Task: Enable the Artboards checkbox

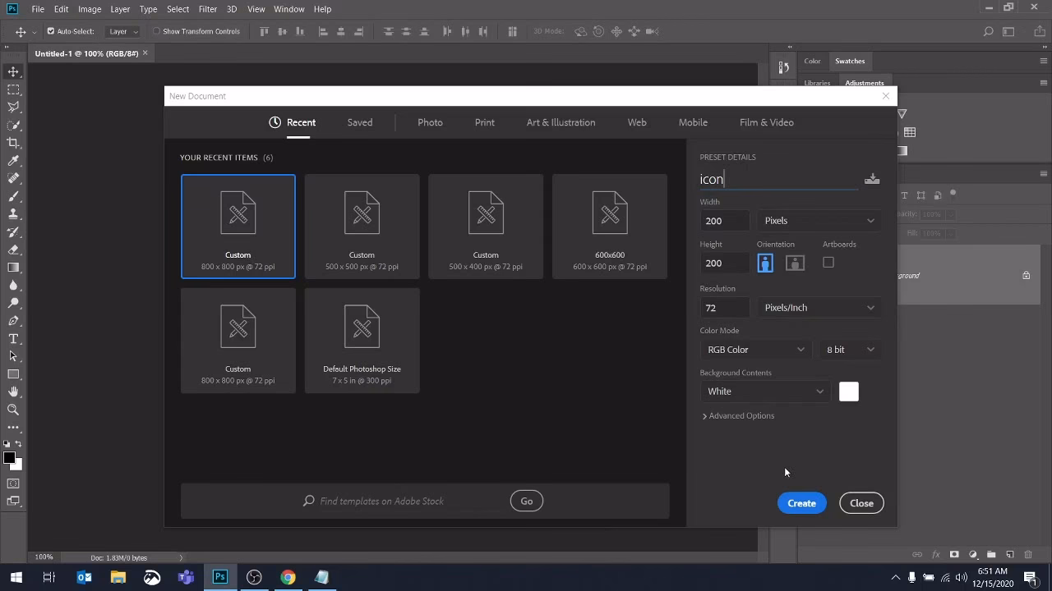Action: (x=828, y=262)
